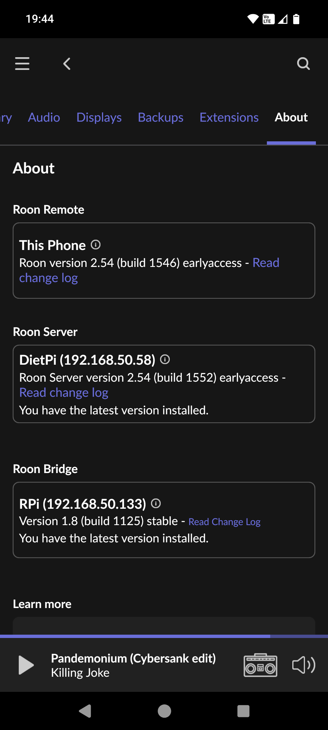328x730 pixels.
Task: Tap info icon beside RPi bridge
Action: (x=156, y=504)
